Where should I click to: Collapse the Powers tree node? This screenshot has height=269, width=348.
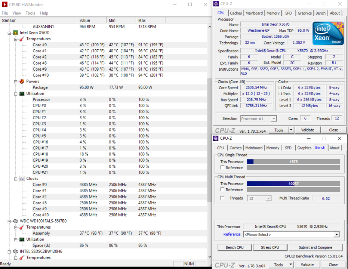tap(16, 81)
